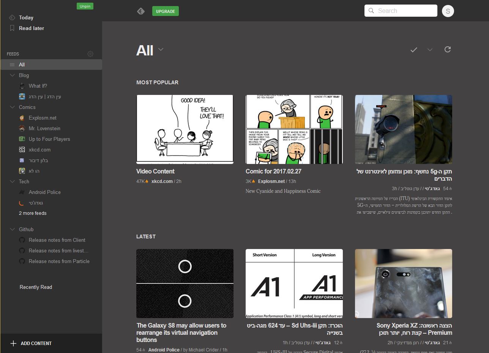The height and width of the screenshot is (353, 489).
Task: Click the Unpin button for the sidebar
Action: pyautogui.click(x=85, y=6)
